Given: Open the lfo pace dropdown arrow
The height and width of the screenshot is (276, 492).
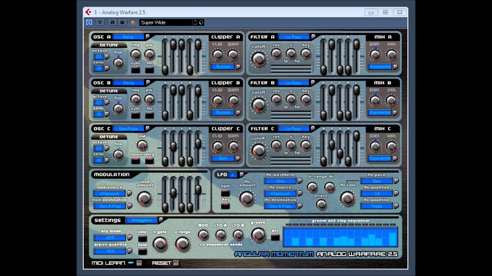Looking at the screenshot, I should coord(396,181).
